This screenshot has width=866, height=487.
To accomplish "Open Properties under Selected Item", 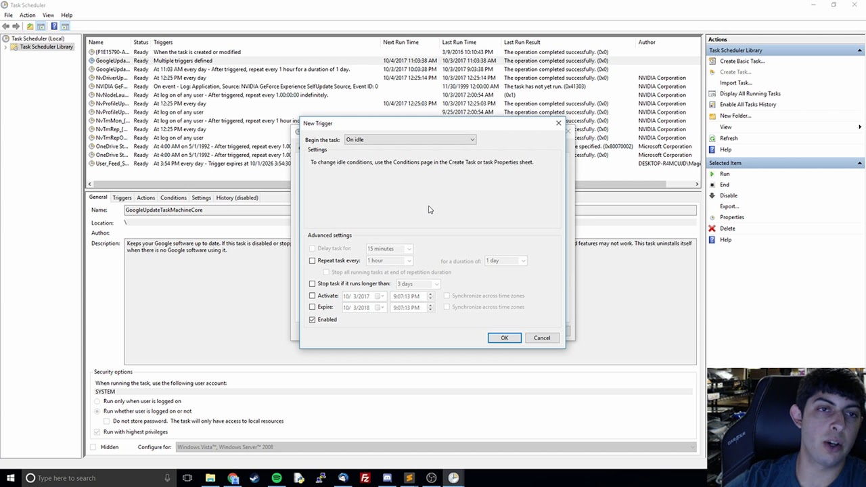I will point(732,217).
